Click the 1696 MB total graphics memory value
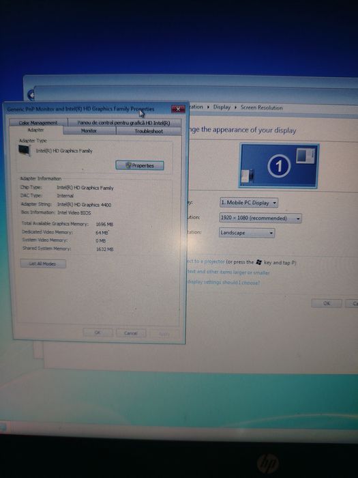This screenshot has width=358, height=478. pyautogui.click(x=104, y=225)
